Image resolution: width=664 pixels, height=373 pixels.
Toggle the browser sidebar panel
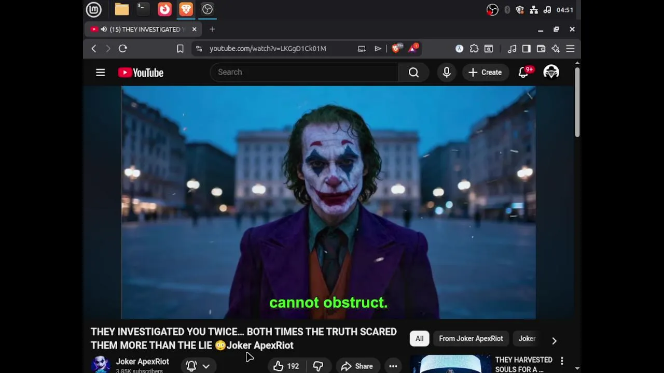527,49
